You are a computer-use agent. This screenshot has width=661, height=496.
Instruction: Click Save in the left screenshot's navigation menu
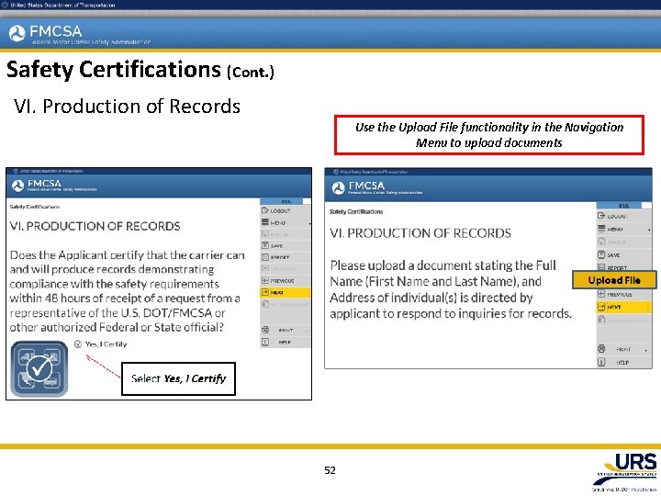tap(286, 245)
